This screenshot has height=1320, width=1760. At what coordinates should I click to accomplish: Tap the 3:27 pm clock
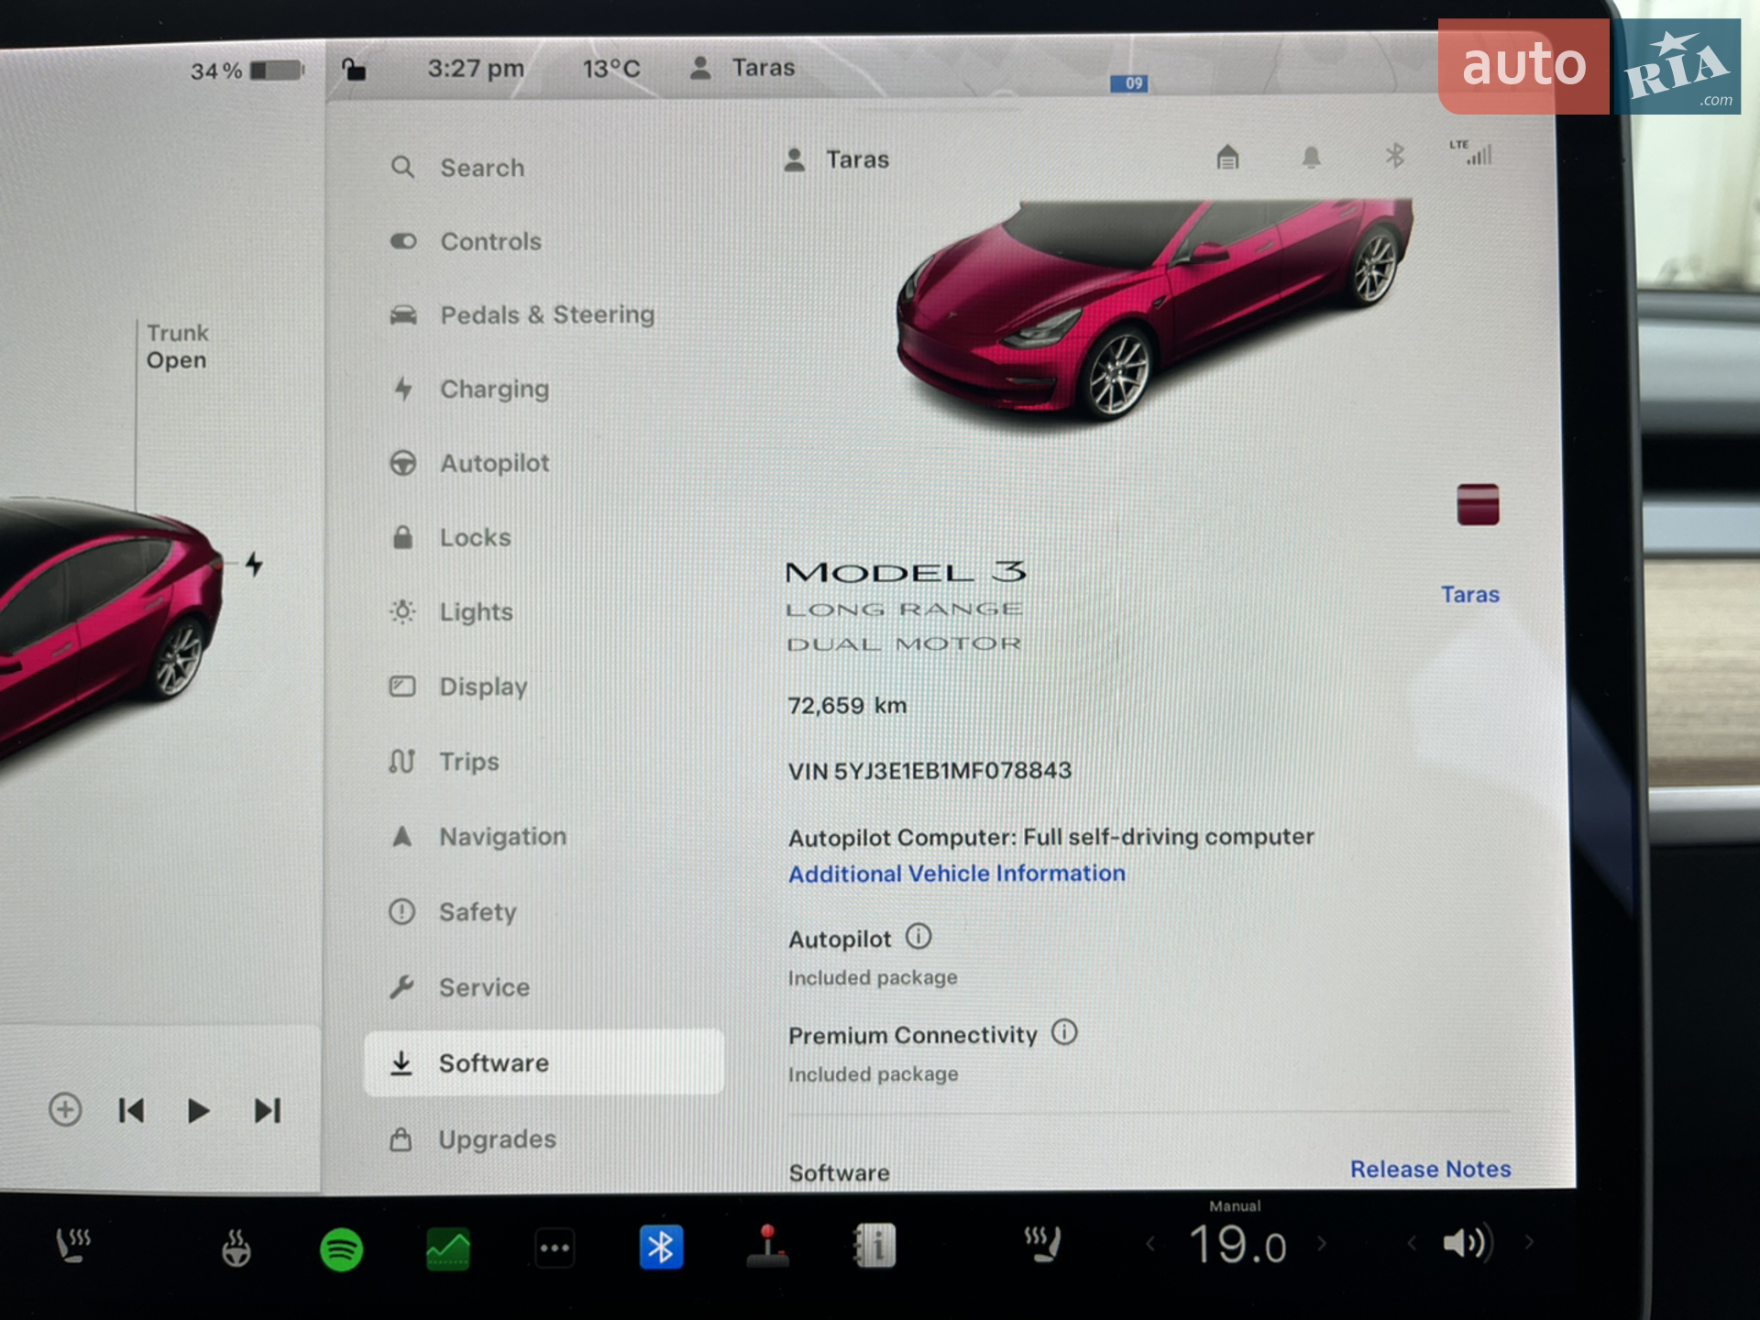tap(476, 69)
